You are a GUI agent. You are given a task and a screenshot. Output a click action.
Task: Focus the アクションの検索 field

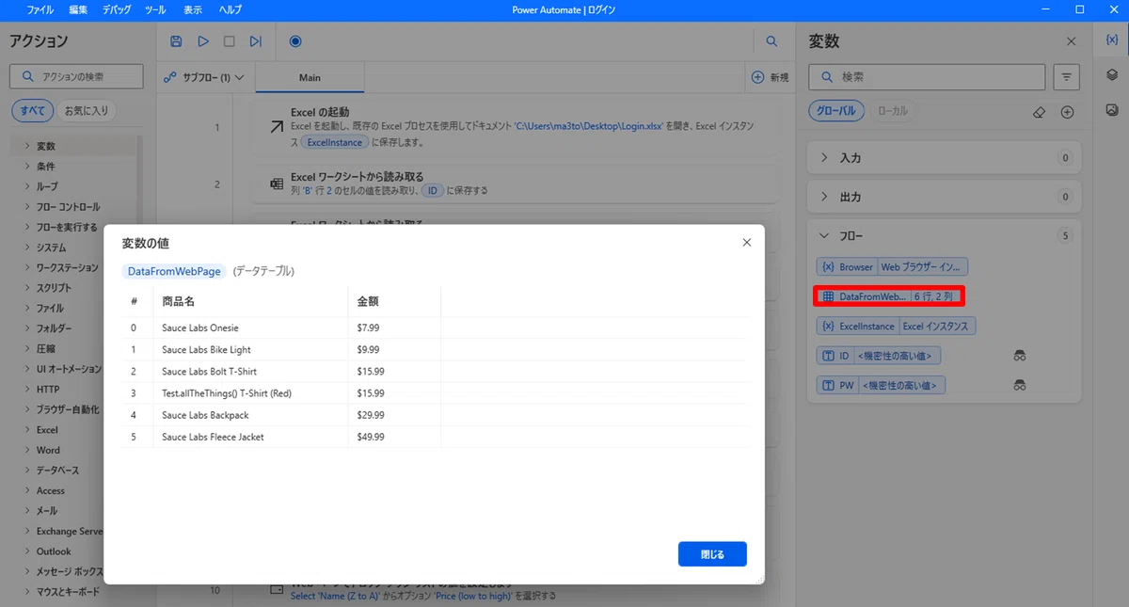point(76,76)
